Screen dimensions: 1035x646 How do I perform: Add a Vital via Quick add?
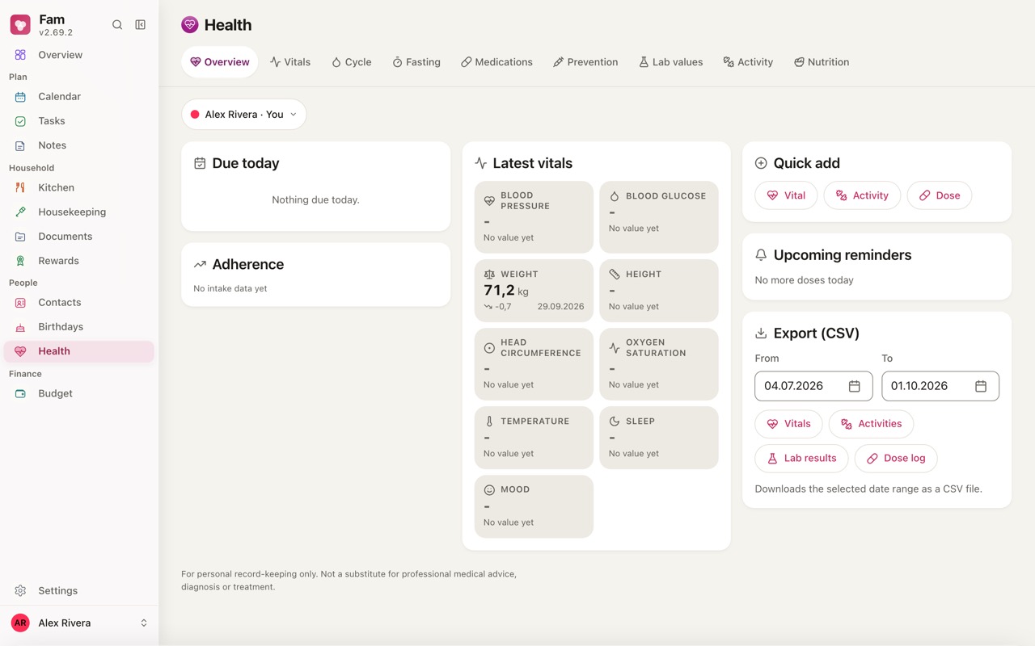coord(786,195)
